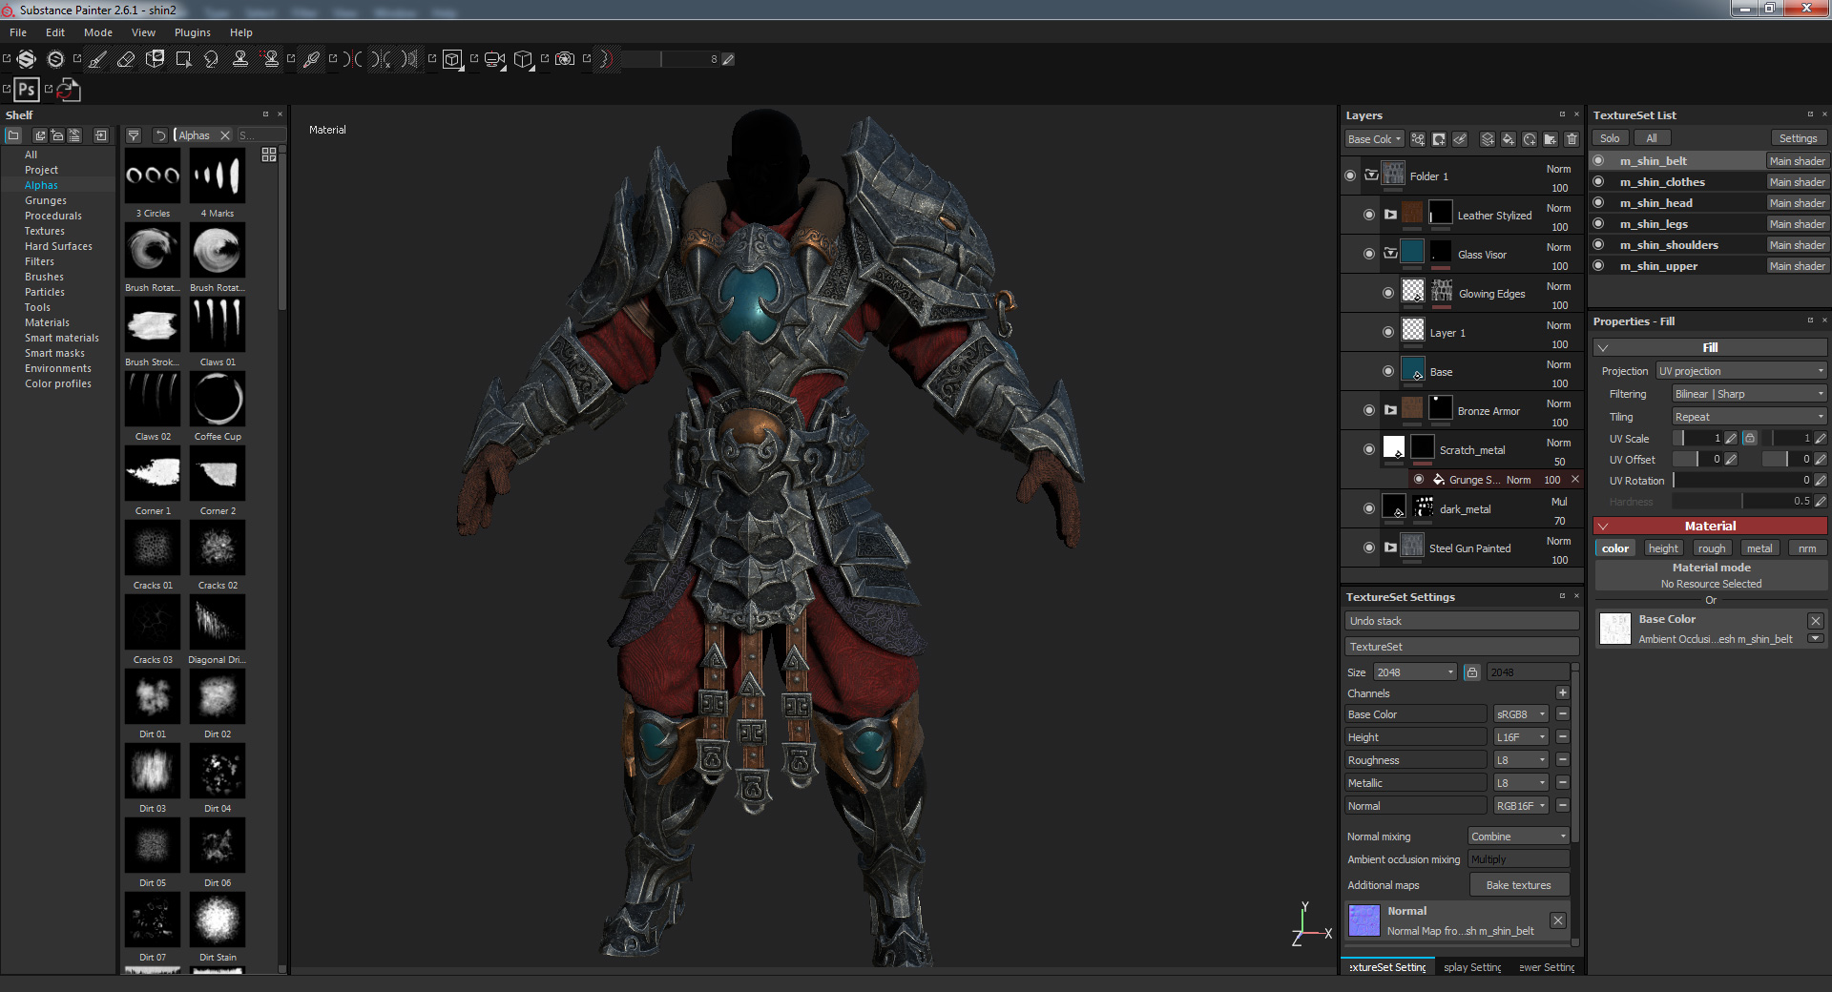Add an effect via Layers toolbar icon
The image size is (1832, 992).
(x=1418, y=139)
